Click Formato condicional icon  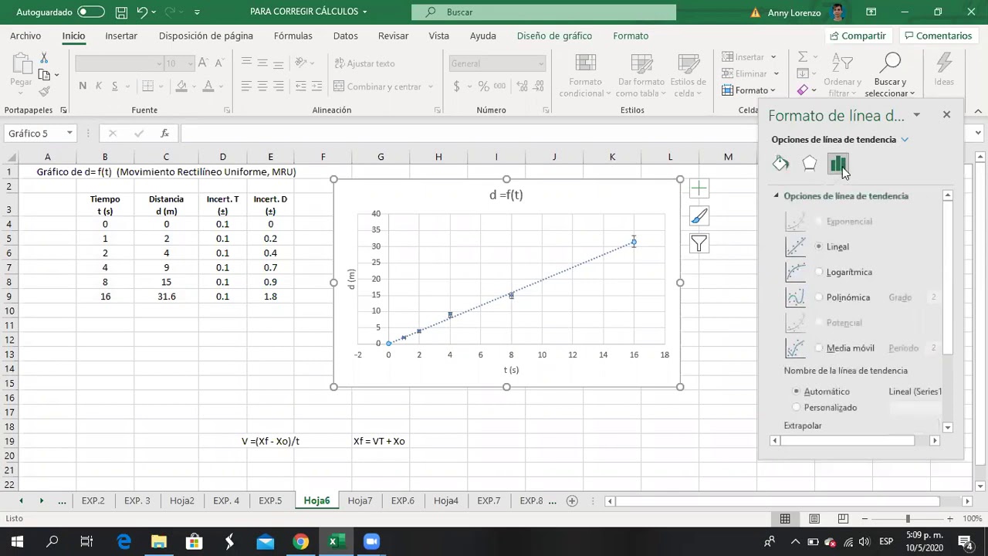(x=585, y=76)
